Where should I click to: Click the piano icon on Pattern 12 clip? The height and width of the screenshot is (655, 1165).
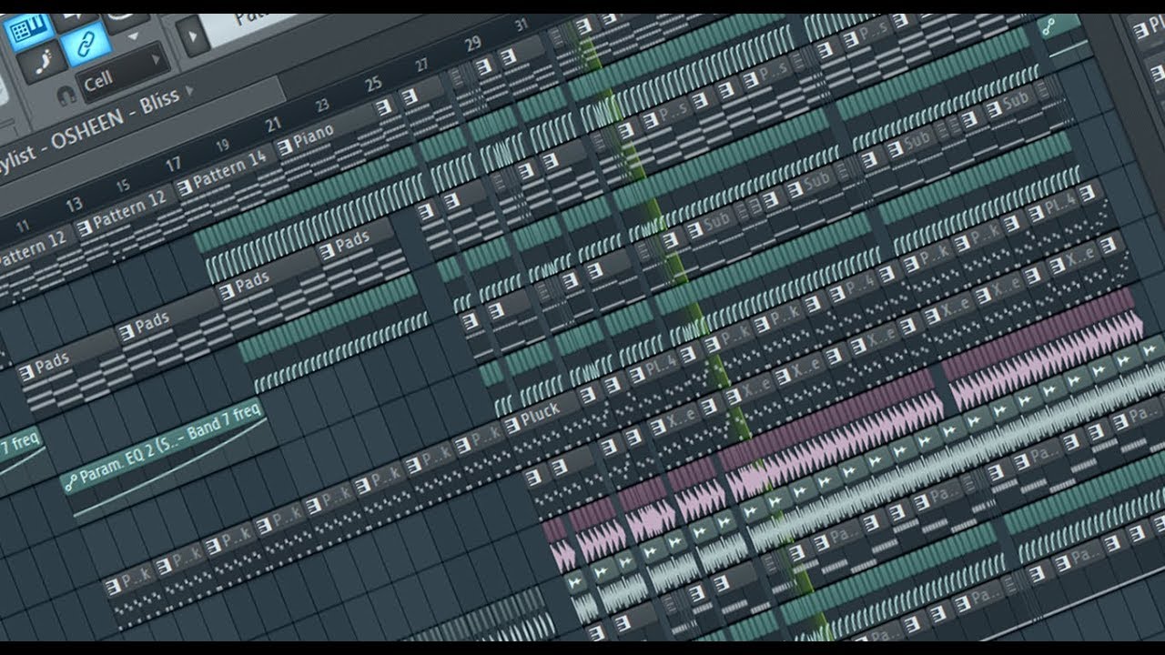click(84, 228)
